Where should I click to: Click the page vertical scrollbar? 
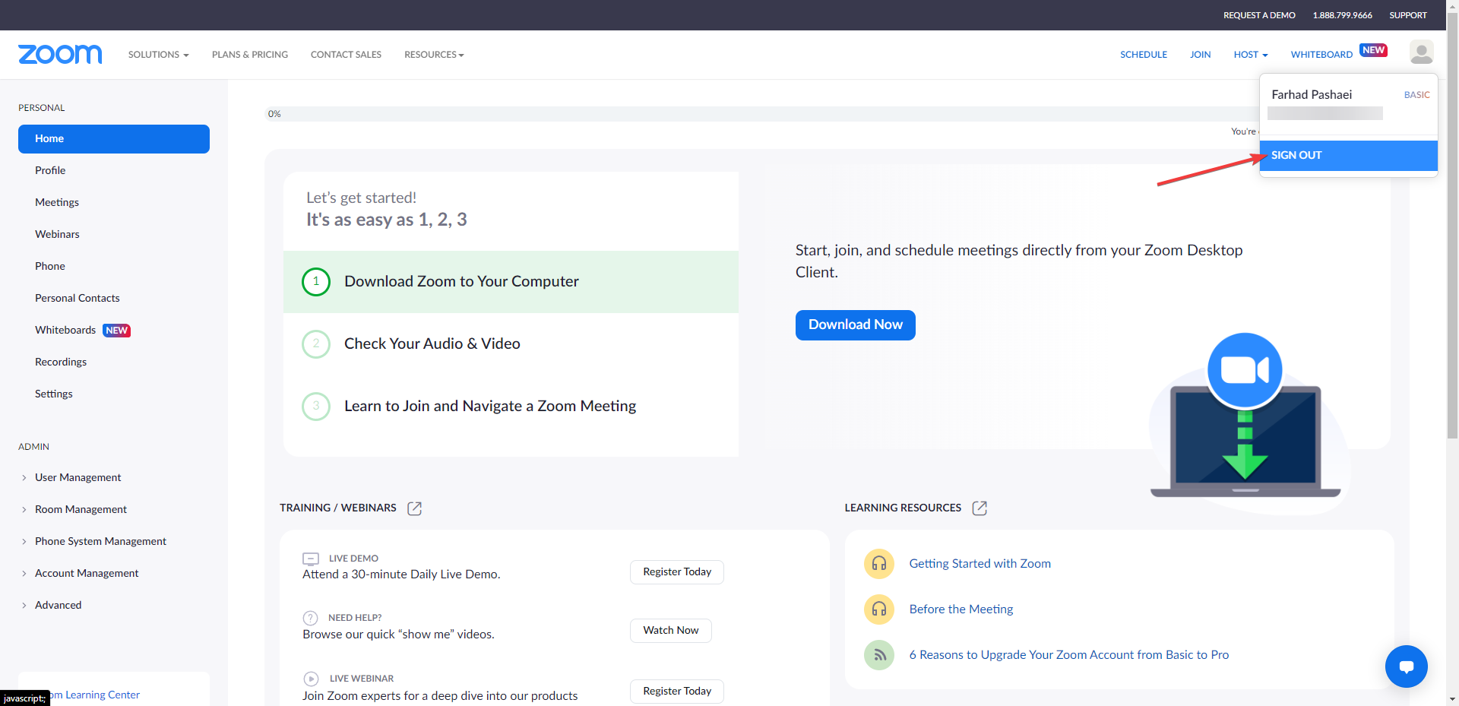1452,228
